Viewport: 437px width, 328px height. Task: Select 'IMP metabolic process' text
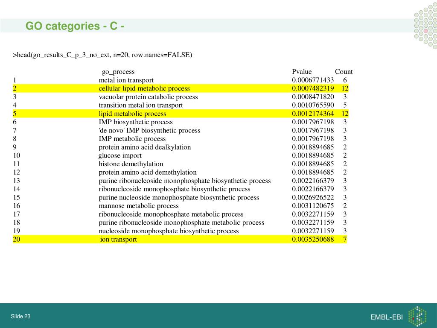(132, 139)
